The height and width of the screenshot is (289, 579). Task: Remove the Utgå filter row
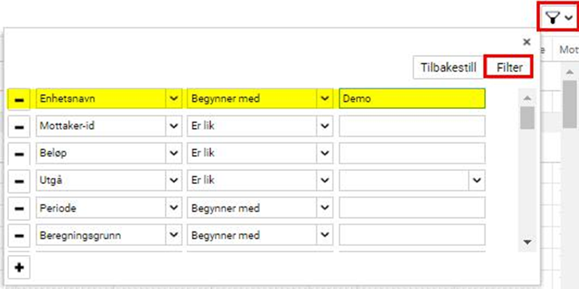click(19, 181)
